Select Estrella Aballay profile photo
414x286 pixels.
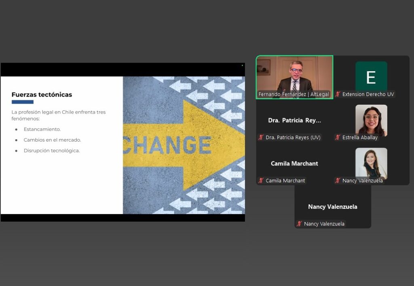[x=371, y=121]
